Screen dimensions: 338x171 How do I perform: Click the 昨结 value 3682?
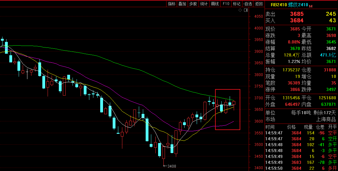click(x=331, y=48)
